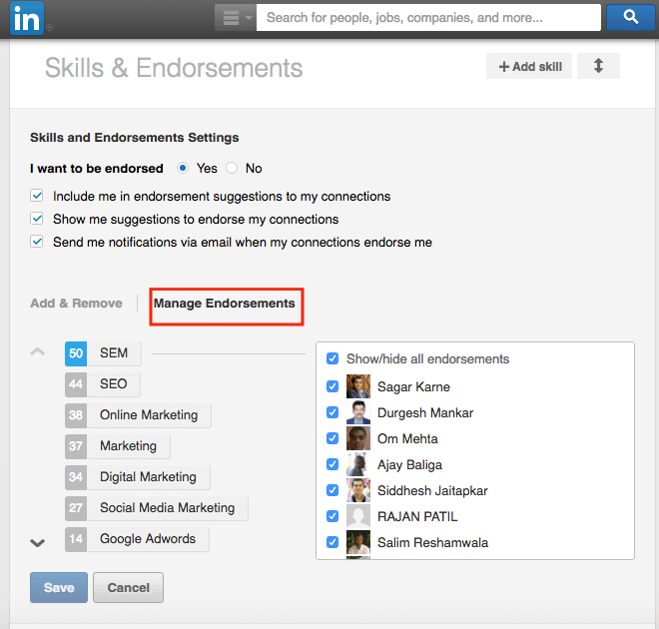
Task: Click the reorder skills arrows icon
Action: [598, 66]
